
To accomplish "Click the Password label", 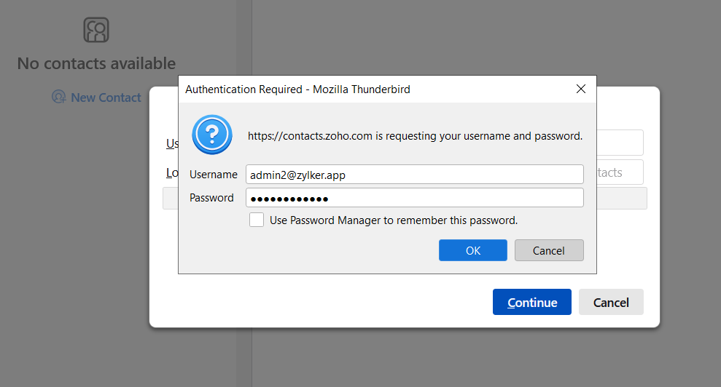I will pos(211,198).
